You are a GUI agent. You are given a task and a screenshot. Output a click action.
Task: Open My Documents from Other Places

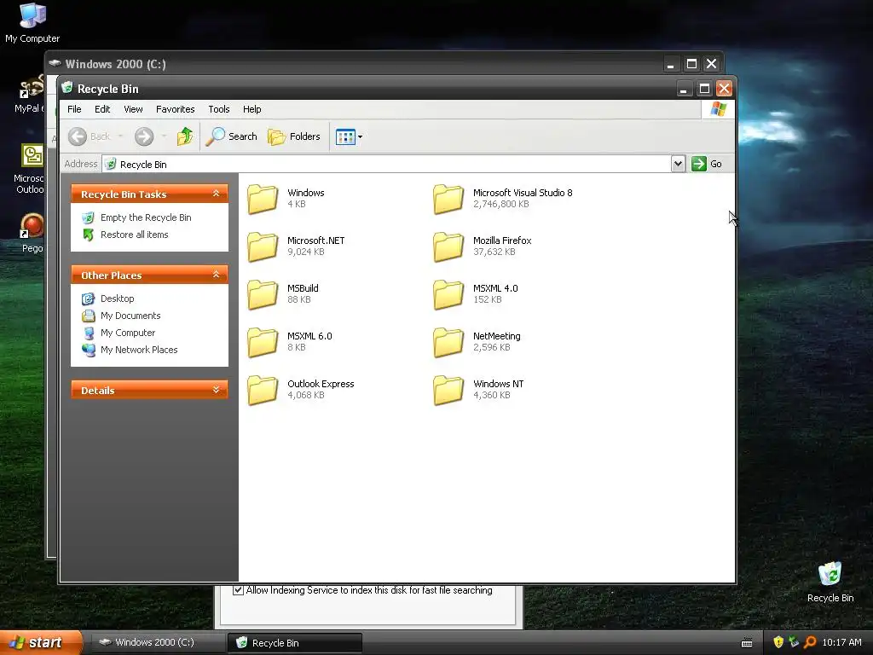(130, 316)
